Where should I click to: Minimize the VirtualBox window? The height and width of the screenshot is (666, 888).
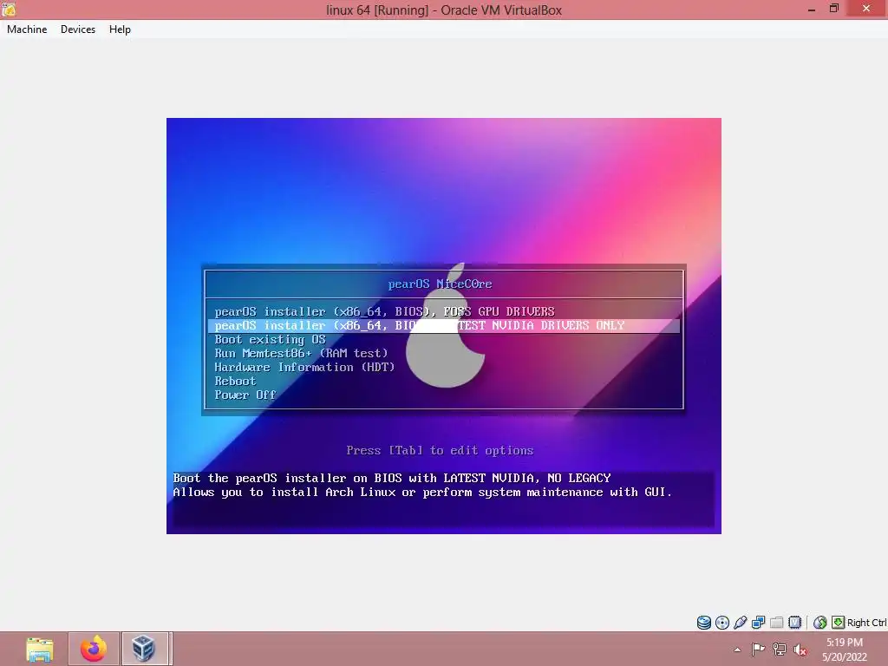812,9
